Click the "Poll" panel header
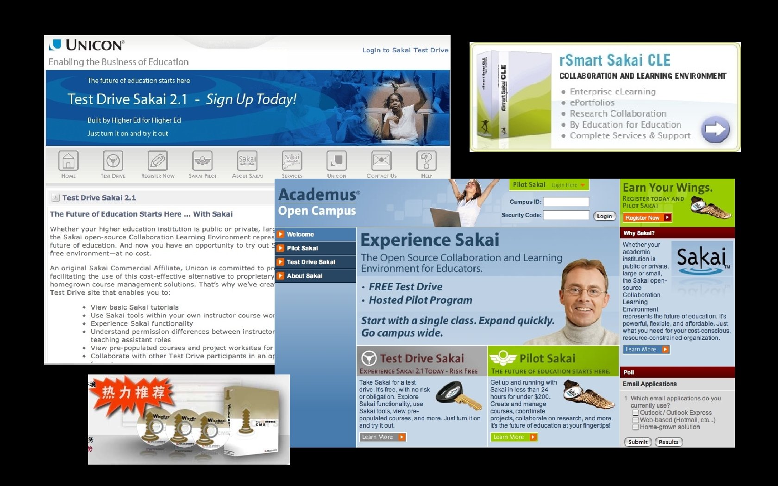 677,372
